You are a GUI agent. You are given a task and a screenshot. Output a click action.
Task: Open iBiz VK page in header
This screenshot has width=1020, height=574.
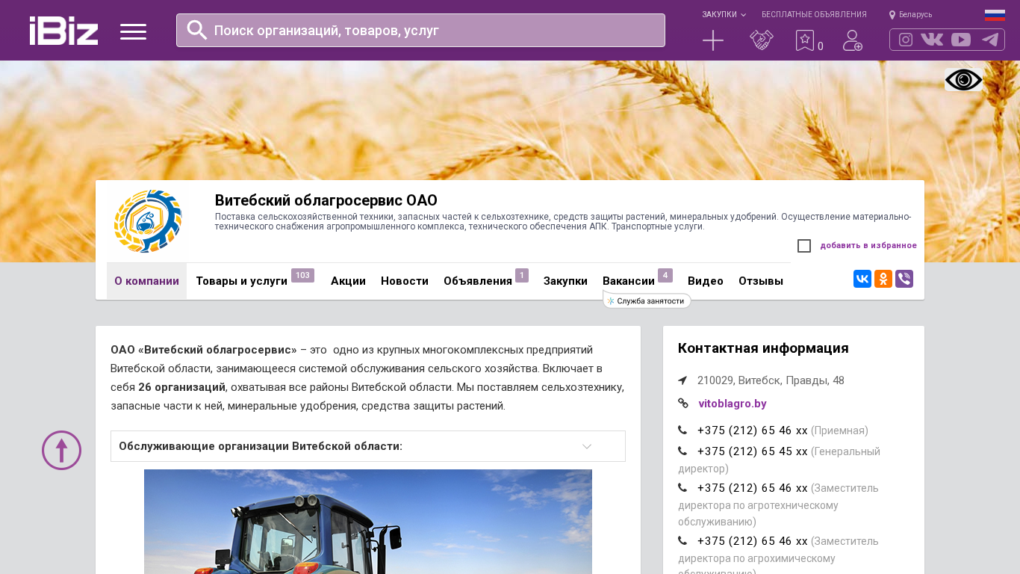point(932,40)
